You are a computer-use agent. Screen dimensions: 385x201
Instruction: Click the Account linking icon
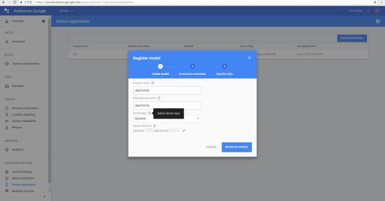[7, 172]
